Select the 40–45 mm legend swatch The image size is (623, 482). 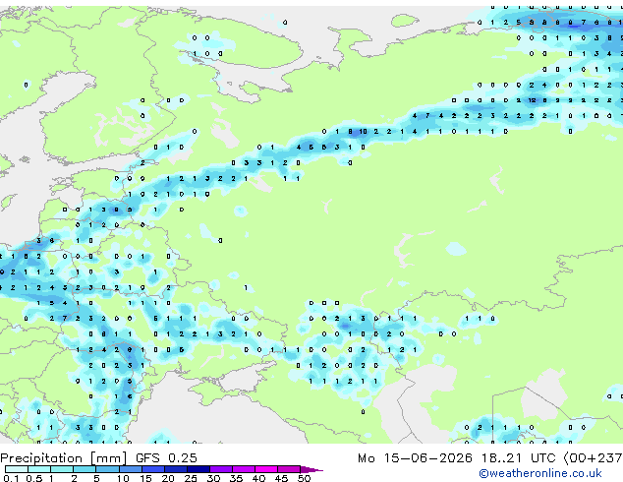tap(266, 469)
